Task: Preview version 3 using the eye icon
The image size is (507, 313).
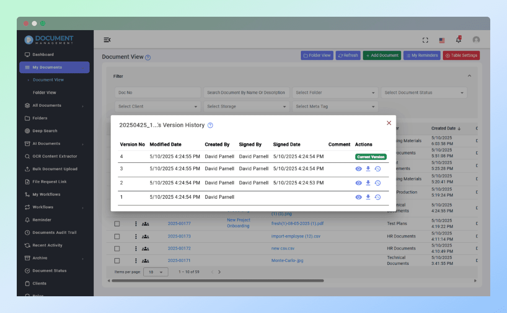Action: coord(358,169)
